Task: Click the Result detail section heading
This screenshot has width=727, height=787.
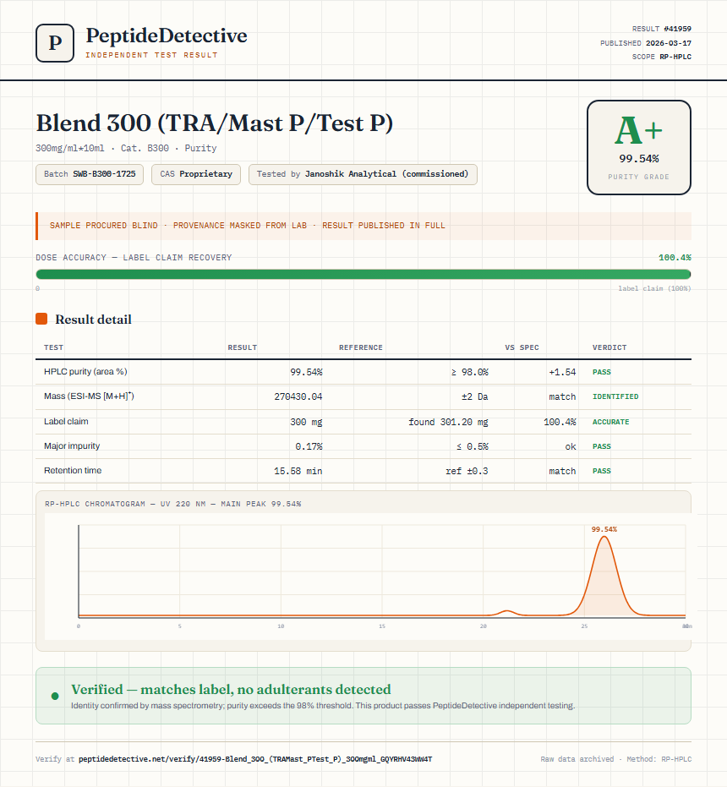Action: click(x=93, y=320)
